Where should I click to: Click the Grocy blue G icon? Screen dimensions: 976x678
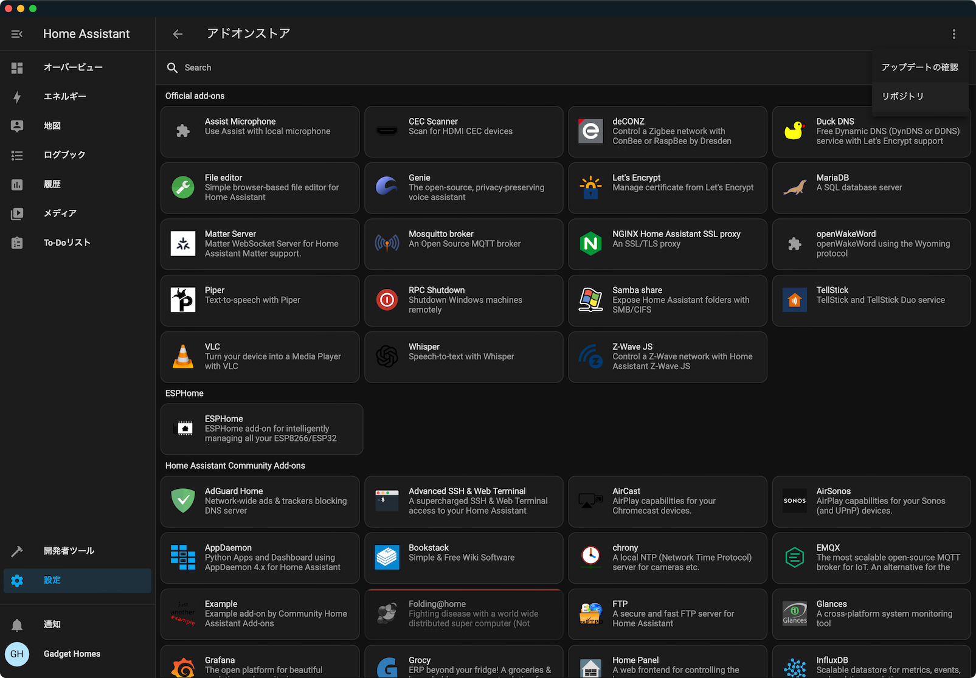[x=387, y=668]
